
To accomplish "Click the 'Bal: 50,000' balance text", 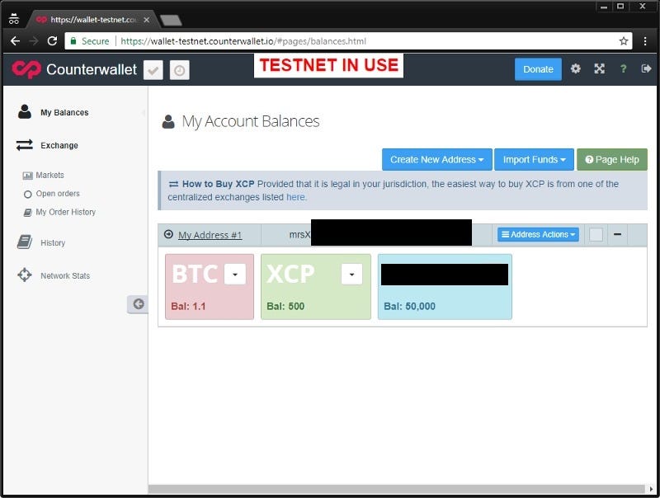I will coord(409,306).
